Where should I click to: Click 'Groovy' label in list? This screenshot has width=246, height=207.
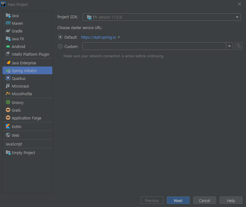point(18,103)
